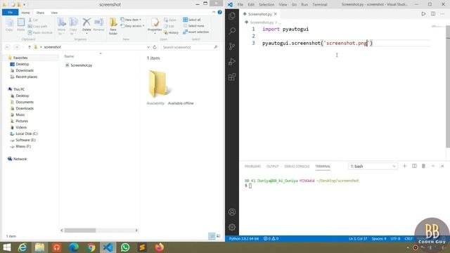Click Select all in Explorer ribbon

pos(192,20)
